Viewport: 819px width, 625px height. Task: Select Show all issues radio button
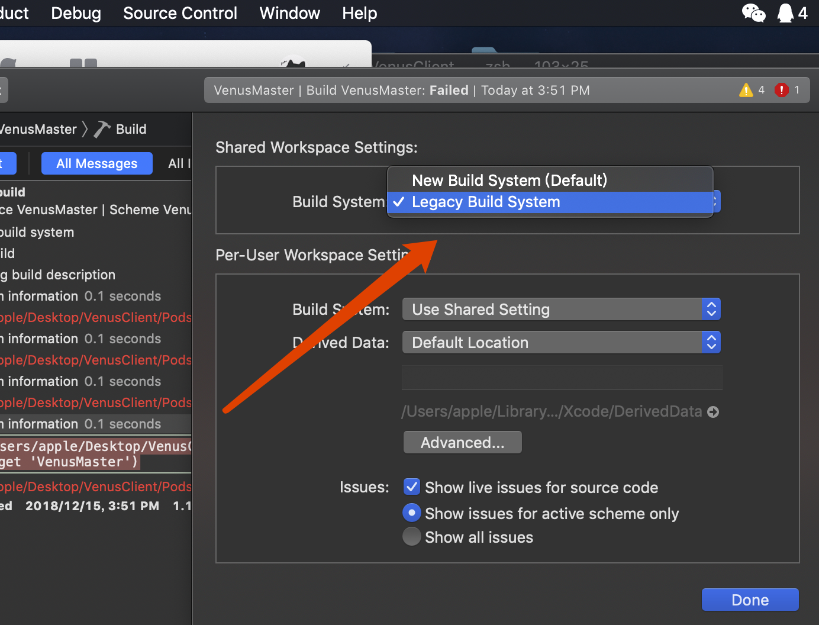(x=412, y=537)
